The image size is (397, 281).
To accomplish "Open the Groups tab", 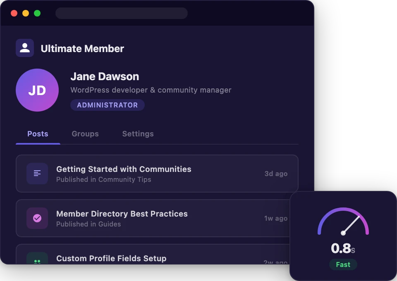I will (85, 134).
